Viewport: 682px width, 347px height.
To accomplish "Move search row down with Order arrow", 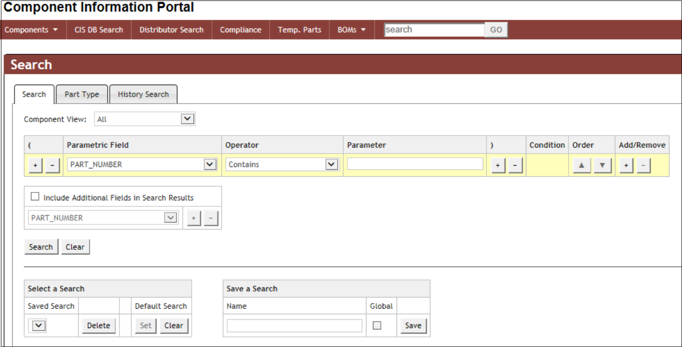I will click(x=602, y=165).
